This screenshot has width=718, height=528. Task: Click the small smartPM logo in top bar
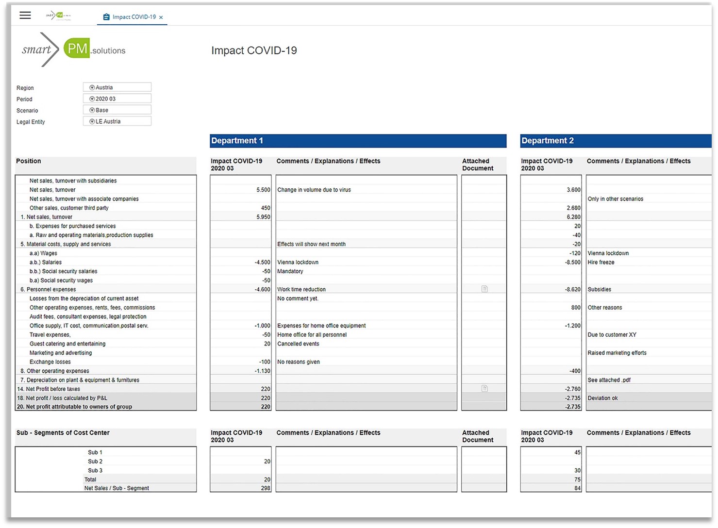click(x=58, y=16)
